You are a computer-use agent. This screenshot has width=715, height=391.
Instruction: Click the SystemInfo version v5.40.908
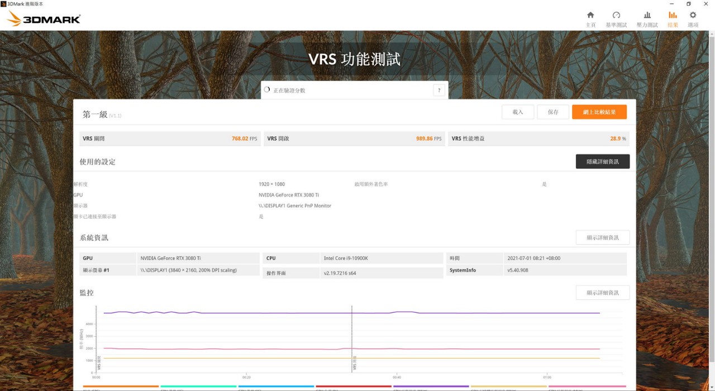[x=517, y=270]
